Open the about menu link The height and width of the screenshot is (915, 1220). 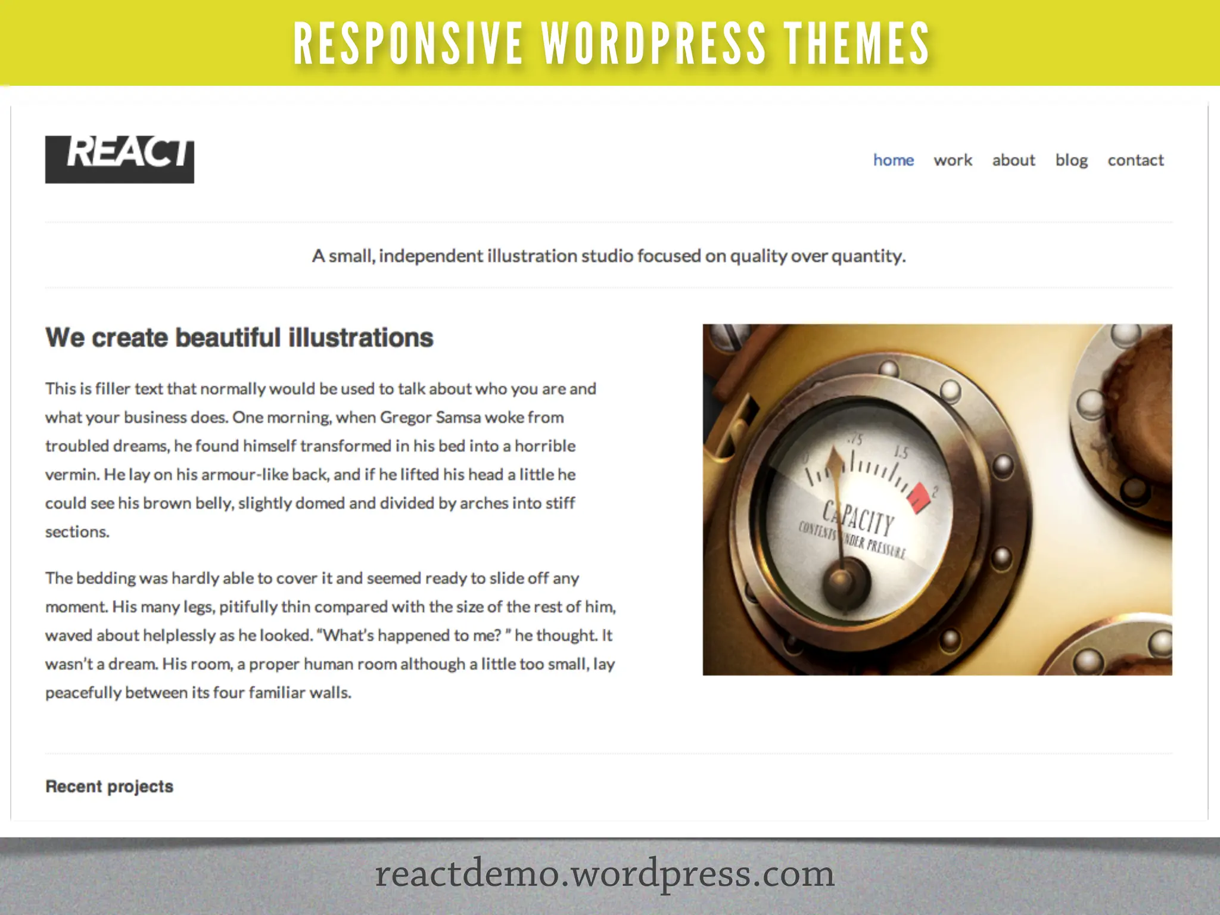[x=1013, y=160]
